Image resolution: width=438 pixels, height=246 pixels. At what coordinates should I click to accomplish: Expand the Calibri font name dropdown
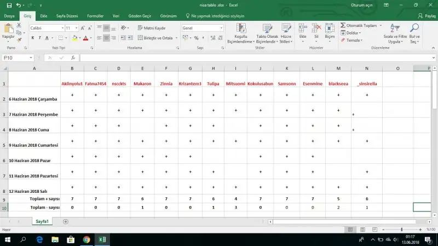pos(62,27)
